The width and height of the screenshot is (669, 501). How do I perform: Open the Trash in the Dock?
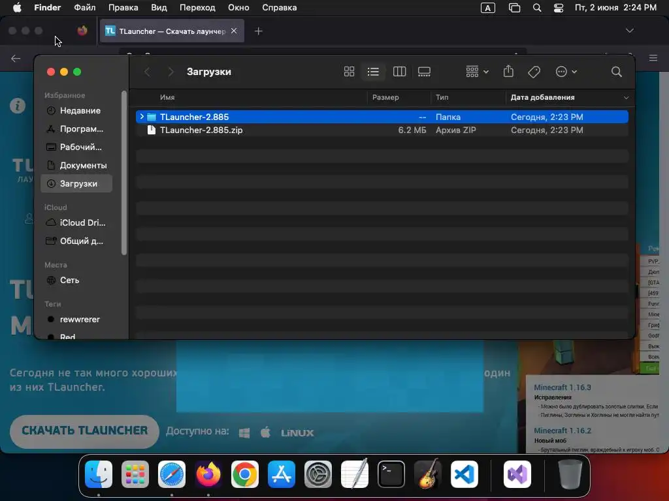570,474
